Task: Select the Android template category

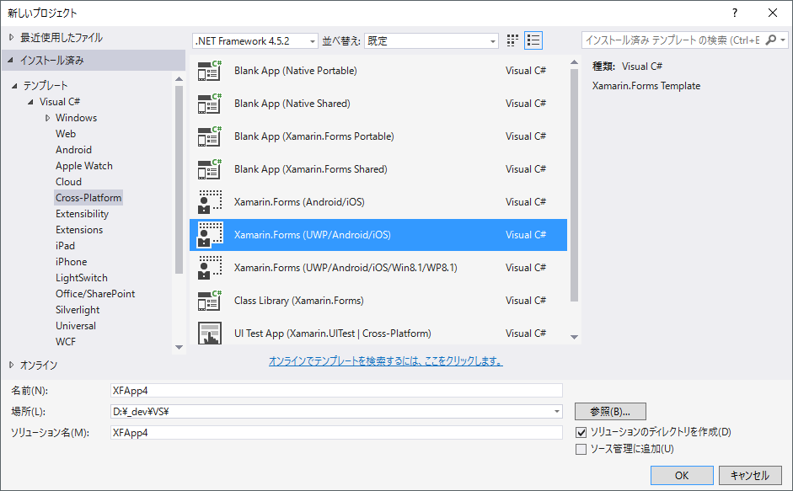Action: 74,150
